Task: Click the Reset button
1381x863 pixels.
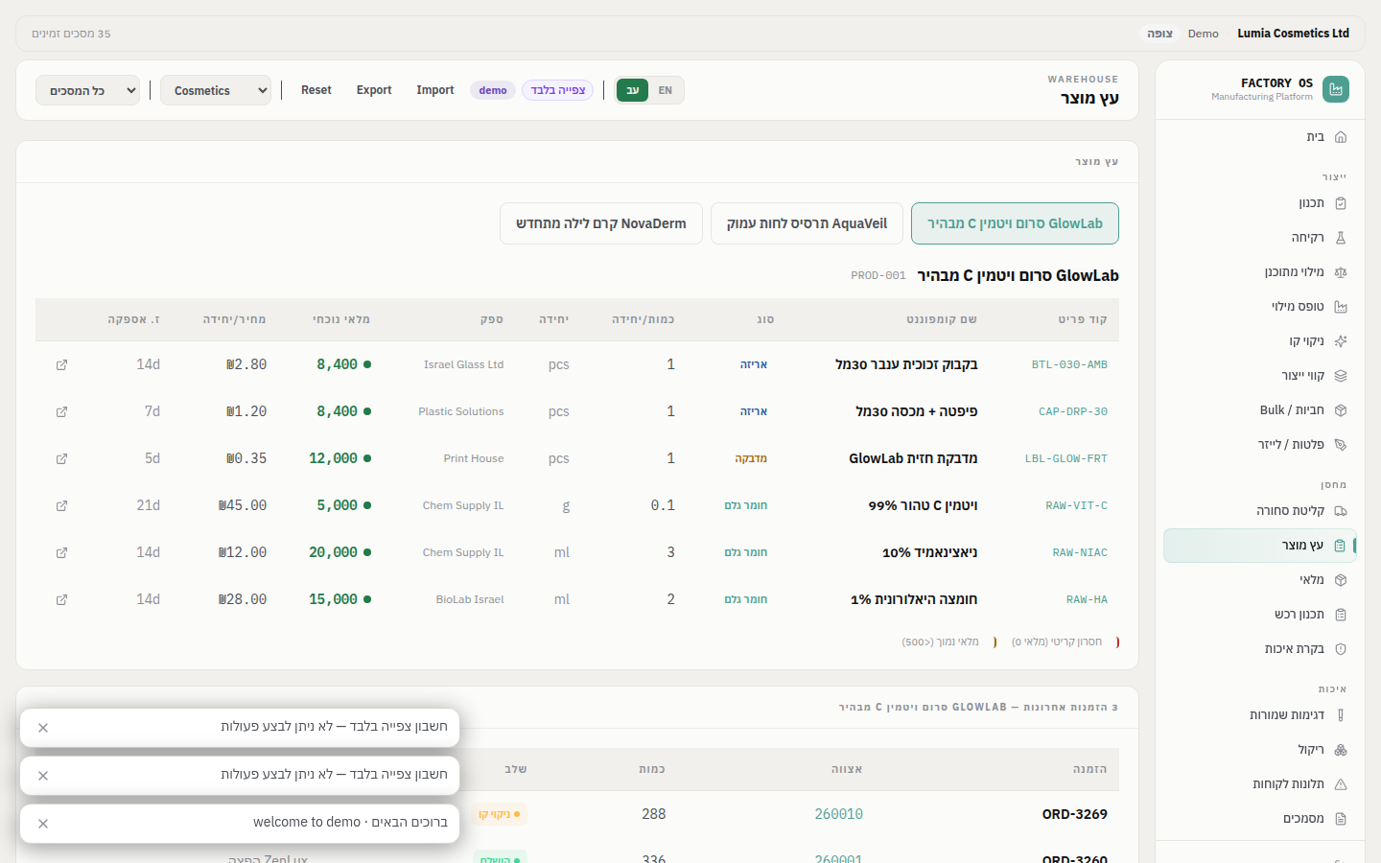Action: pos(316,90)
